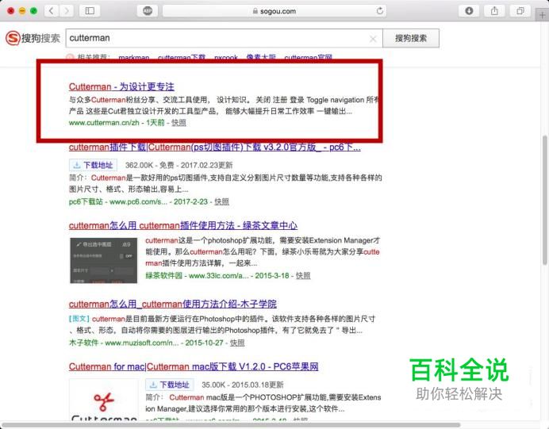Open result Cutterman - 为设计更专注
The image size is (549, 429).
pyautogui.click(x=121, y=86)
